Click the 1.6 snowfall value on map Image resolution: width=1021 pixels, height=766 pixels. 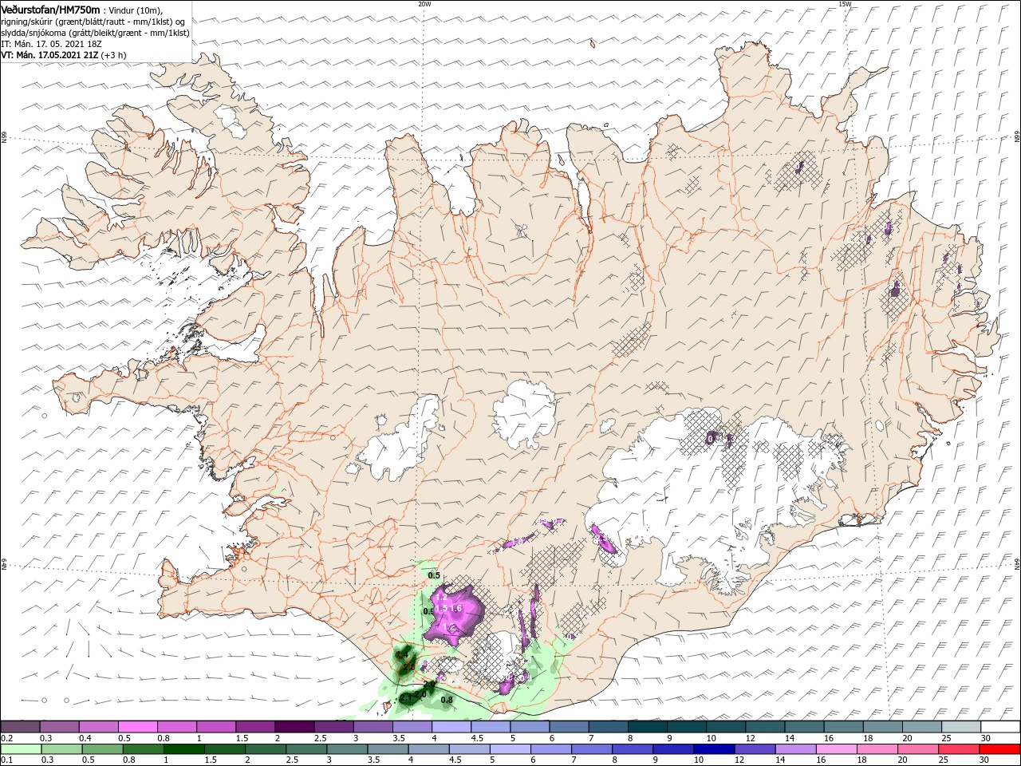click(x=455, y=609)
